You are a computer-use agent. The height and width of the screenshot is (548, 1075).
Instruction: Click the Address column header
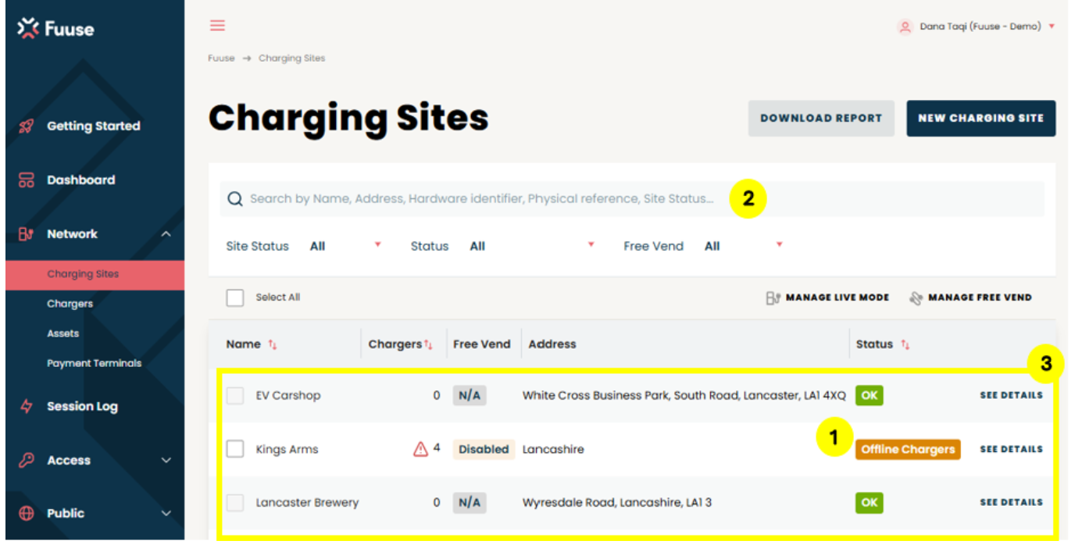(552, 344)
